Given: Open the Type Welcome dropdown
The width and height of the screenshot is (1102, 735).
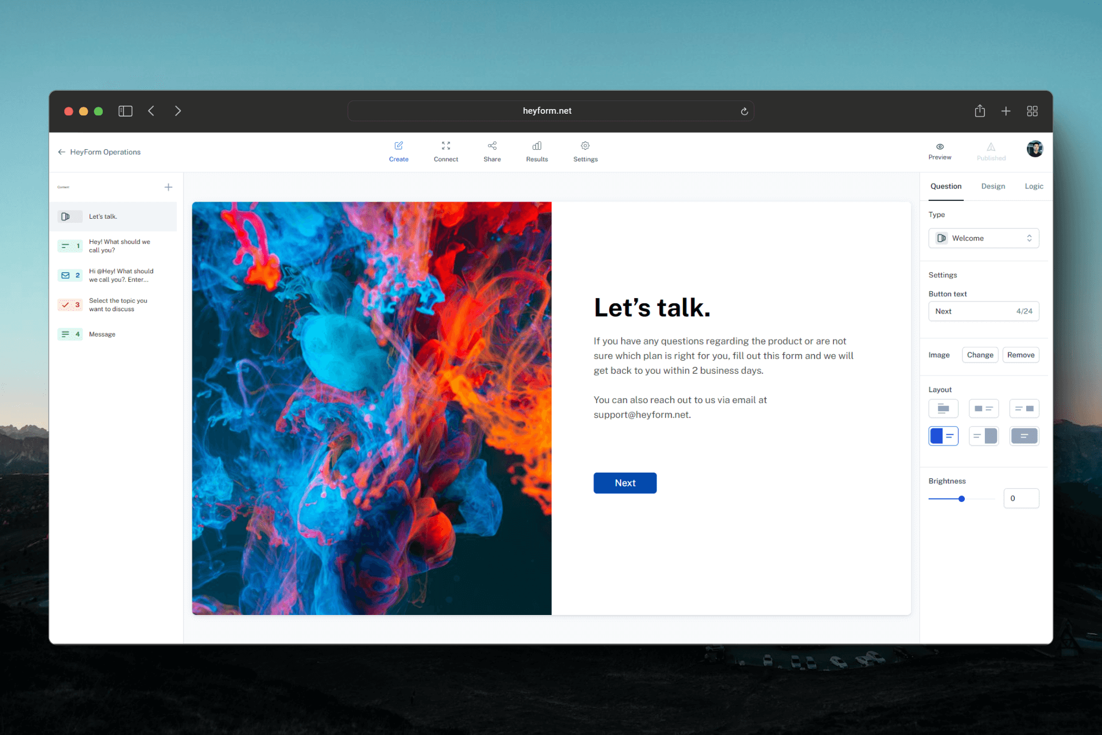Looking at the screenshot, I should [x=981, y=238].
